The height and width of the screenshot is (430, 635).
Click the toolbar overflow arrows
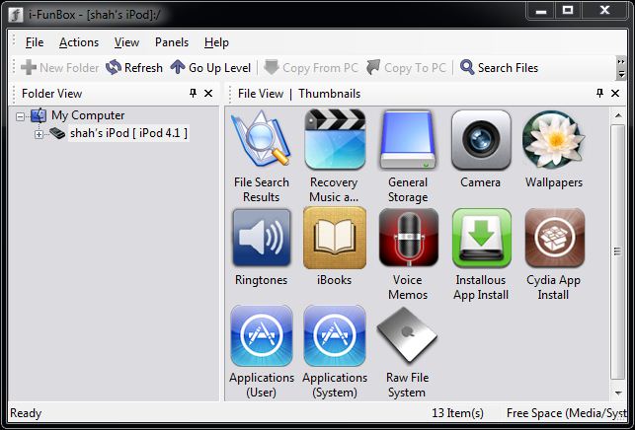coord(621,68)
